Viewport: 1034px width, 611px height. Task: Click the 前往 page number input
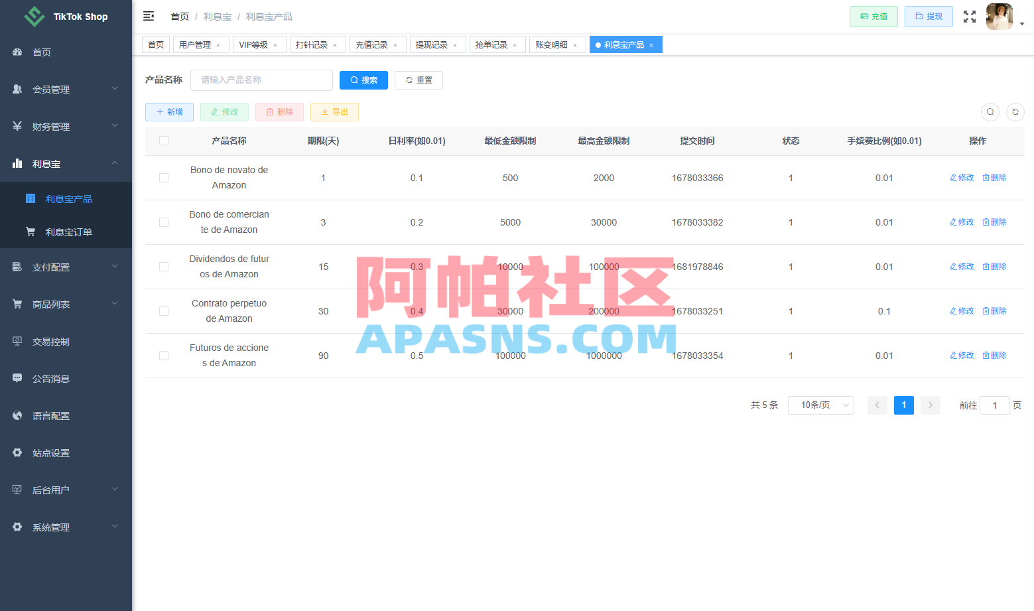(x=995, y=405)
